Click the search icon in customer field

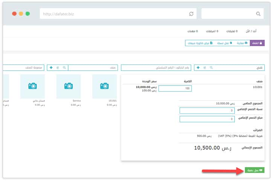(x=211, y=68)
